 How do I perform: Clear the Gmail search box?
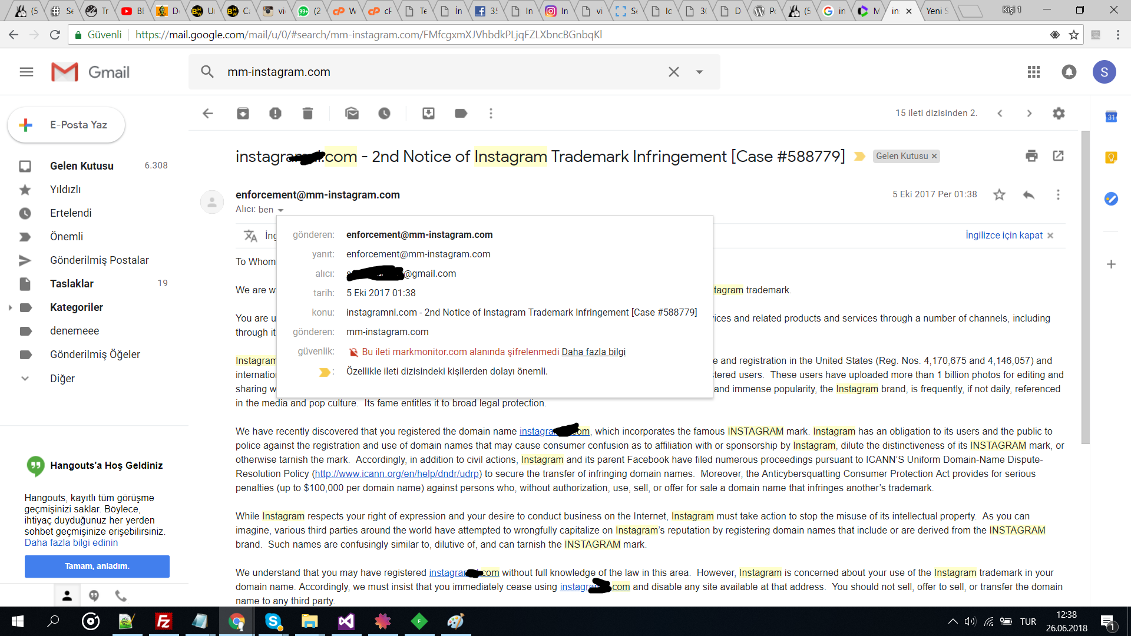click(674, 72)
